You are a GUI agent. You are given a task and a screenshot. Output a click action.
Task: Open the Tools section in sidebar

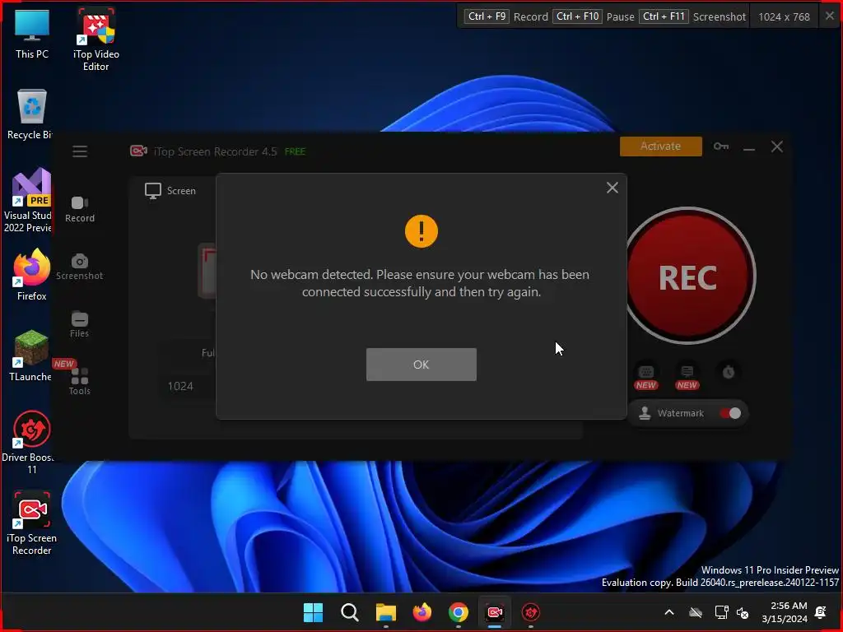point(80,382)
